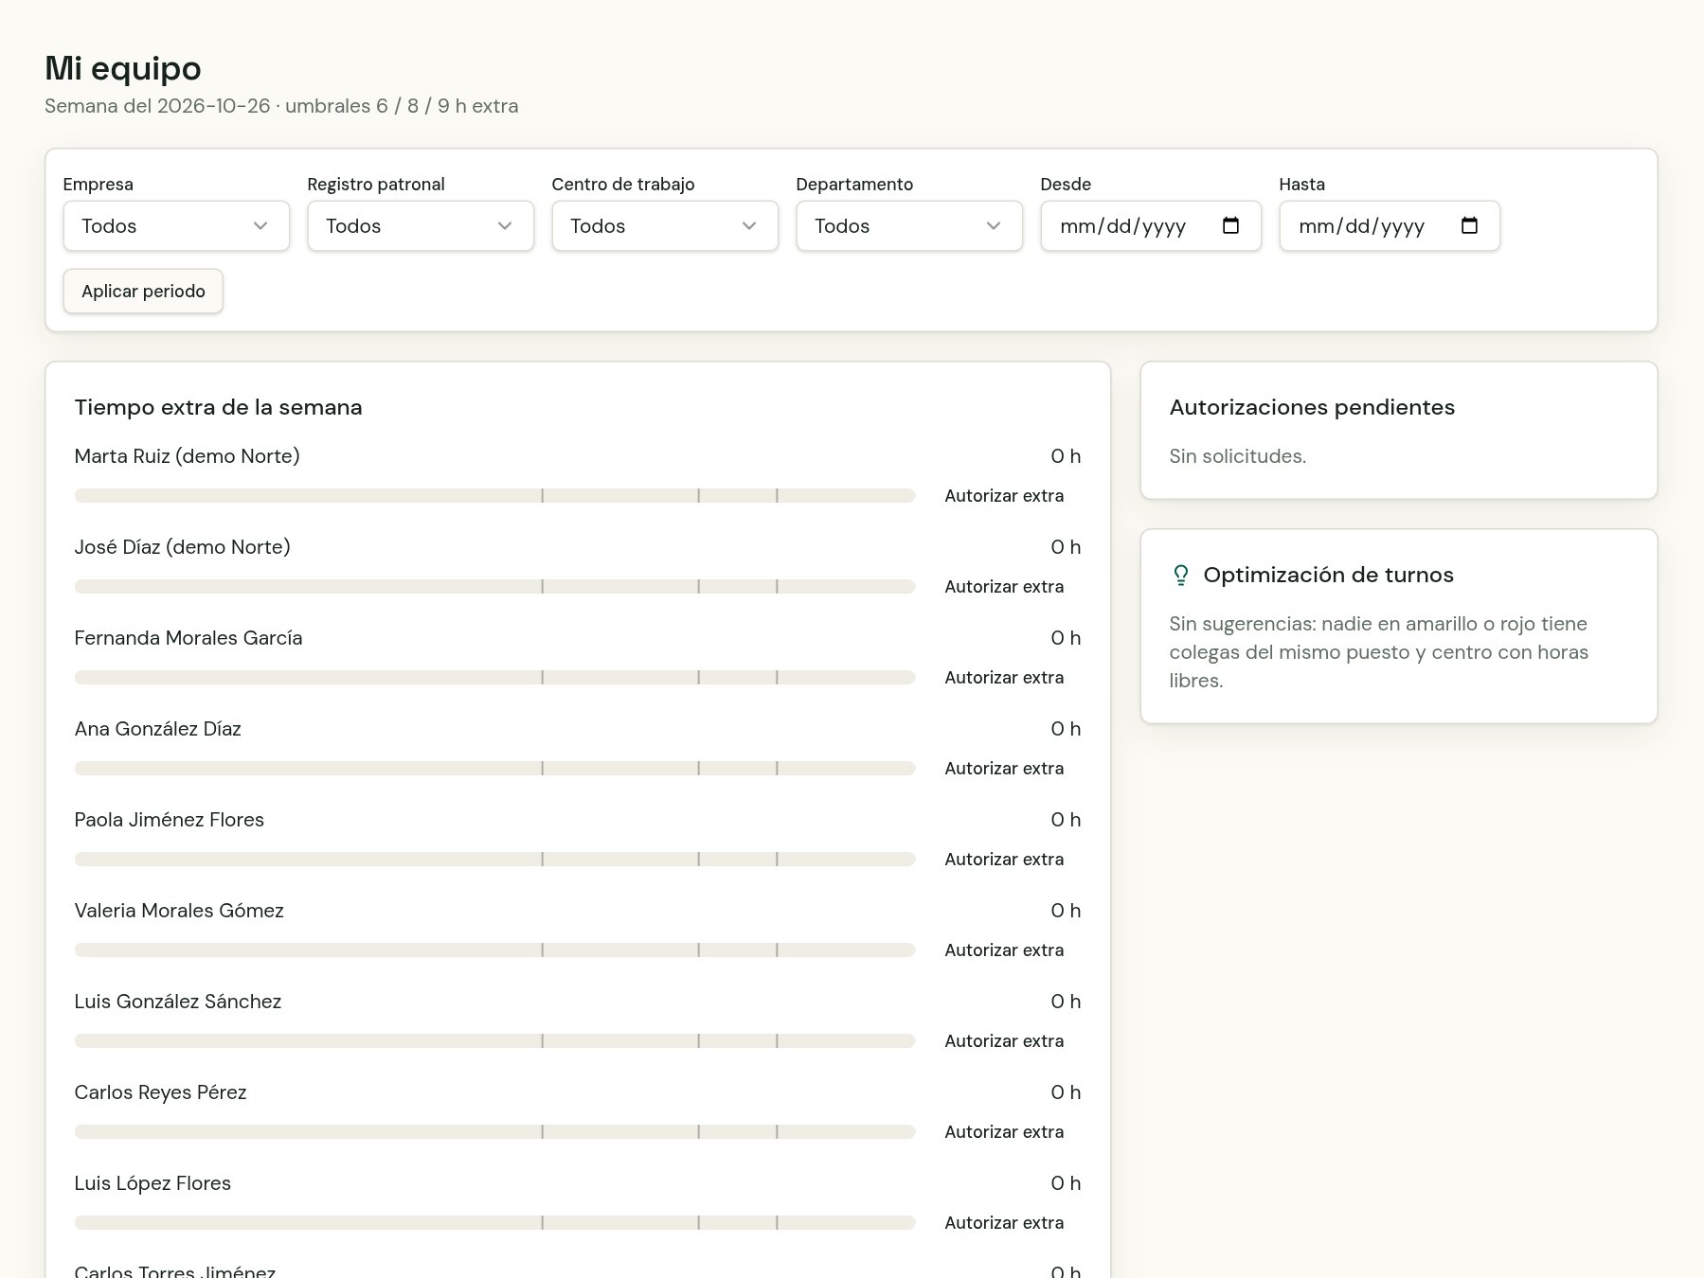The height and width of the screenshot is (1278, 1704).
Task: Click the Autorizaciones pendientes heading
Action: (1312, 407)
